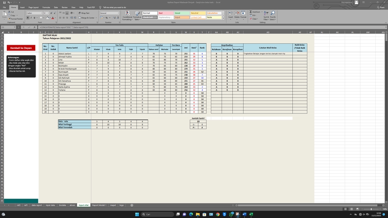
Task: Click Find & Select magnifier
Action: (x=273, y=13)
